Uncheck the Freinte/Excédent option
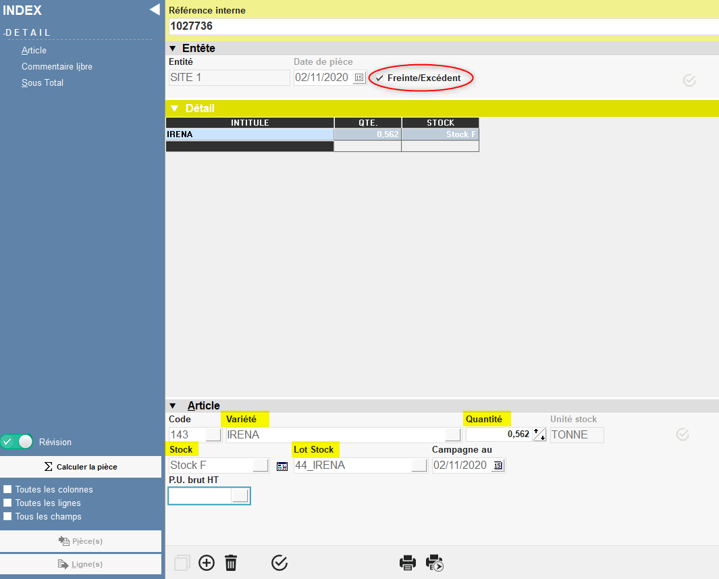719x579 pixels. tap(380, 78)
